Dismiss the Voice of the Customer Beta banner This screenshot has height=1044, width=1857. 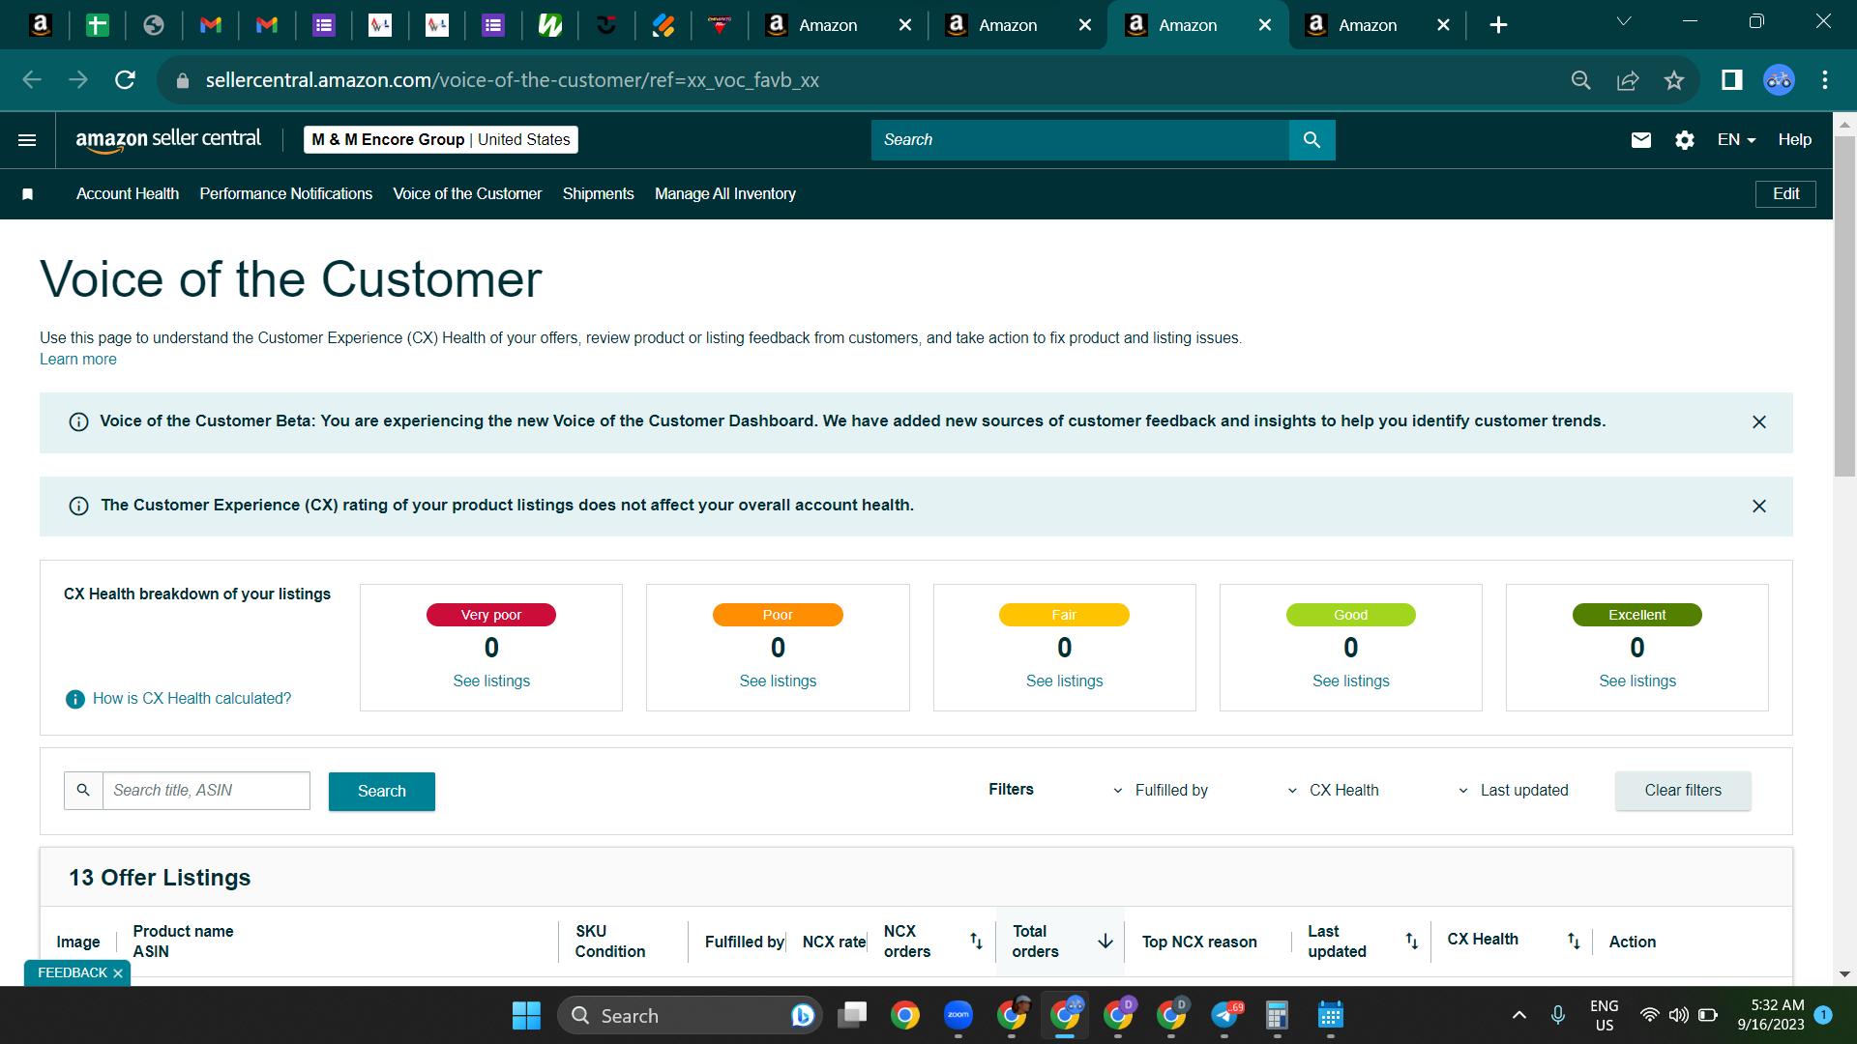(x=1759, y=422)
